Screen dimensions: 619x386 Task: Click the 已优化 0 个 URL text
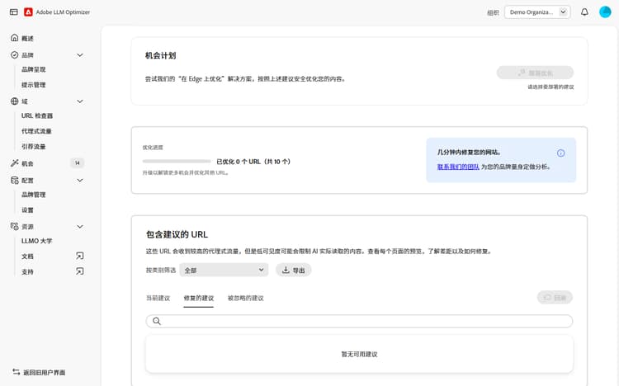click(253, 162)
